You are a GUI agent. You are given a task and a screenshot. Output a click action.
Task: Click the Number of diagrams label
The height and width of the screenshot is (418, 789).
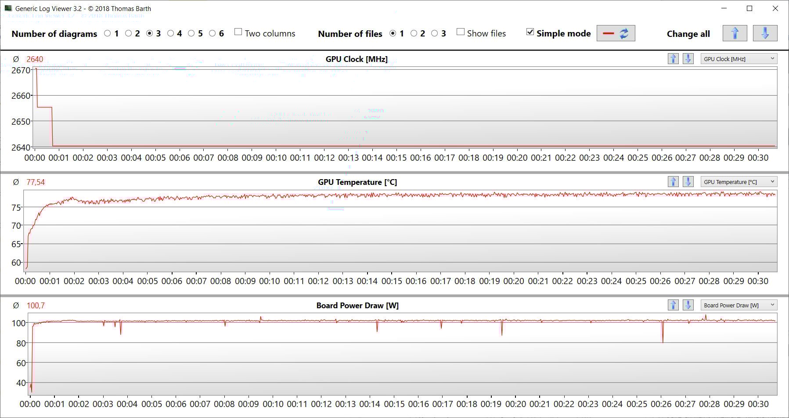[54, 34]
